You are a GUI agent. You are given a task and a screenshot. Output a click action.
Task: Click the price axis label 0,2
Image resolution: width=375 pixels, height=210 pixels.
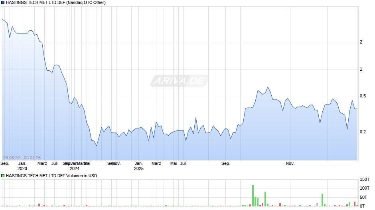[363, 132]
